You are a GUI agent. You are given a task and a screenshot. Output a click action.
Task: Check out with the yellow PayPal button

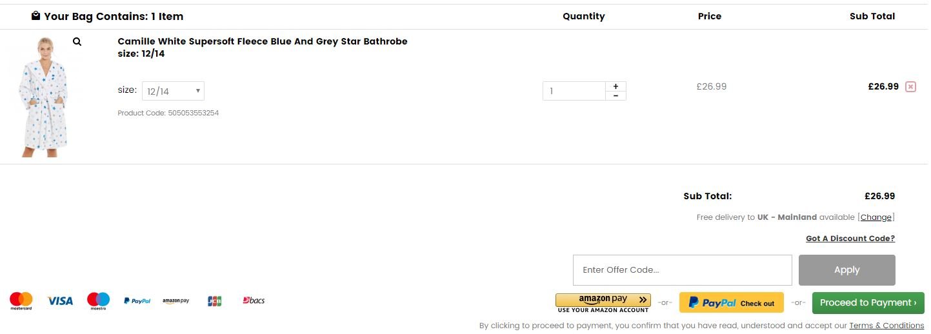tap(731, 303)
